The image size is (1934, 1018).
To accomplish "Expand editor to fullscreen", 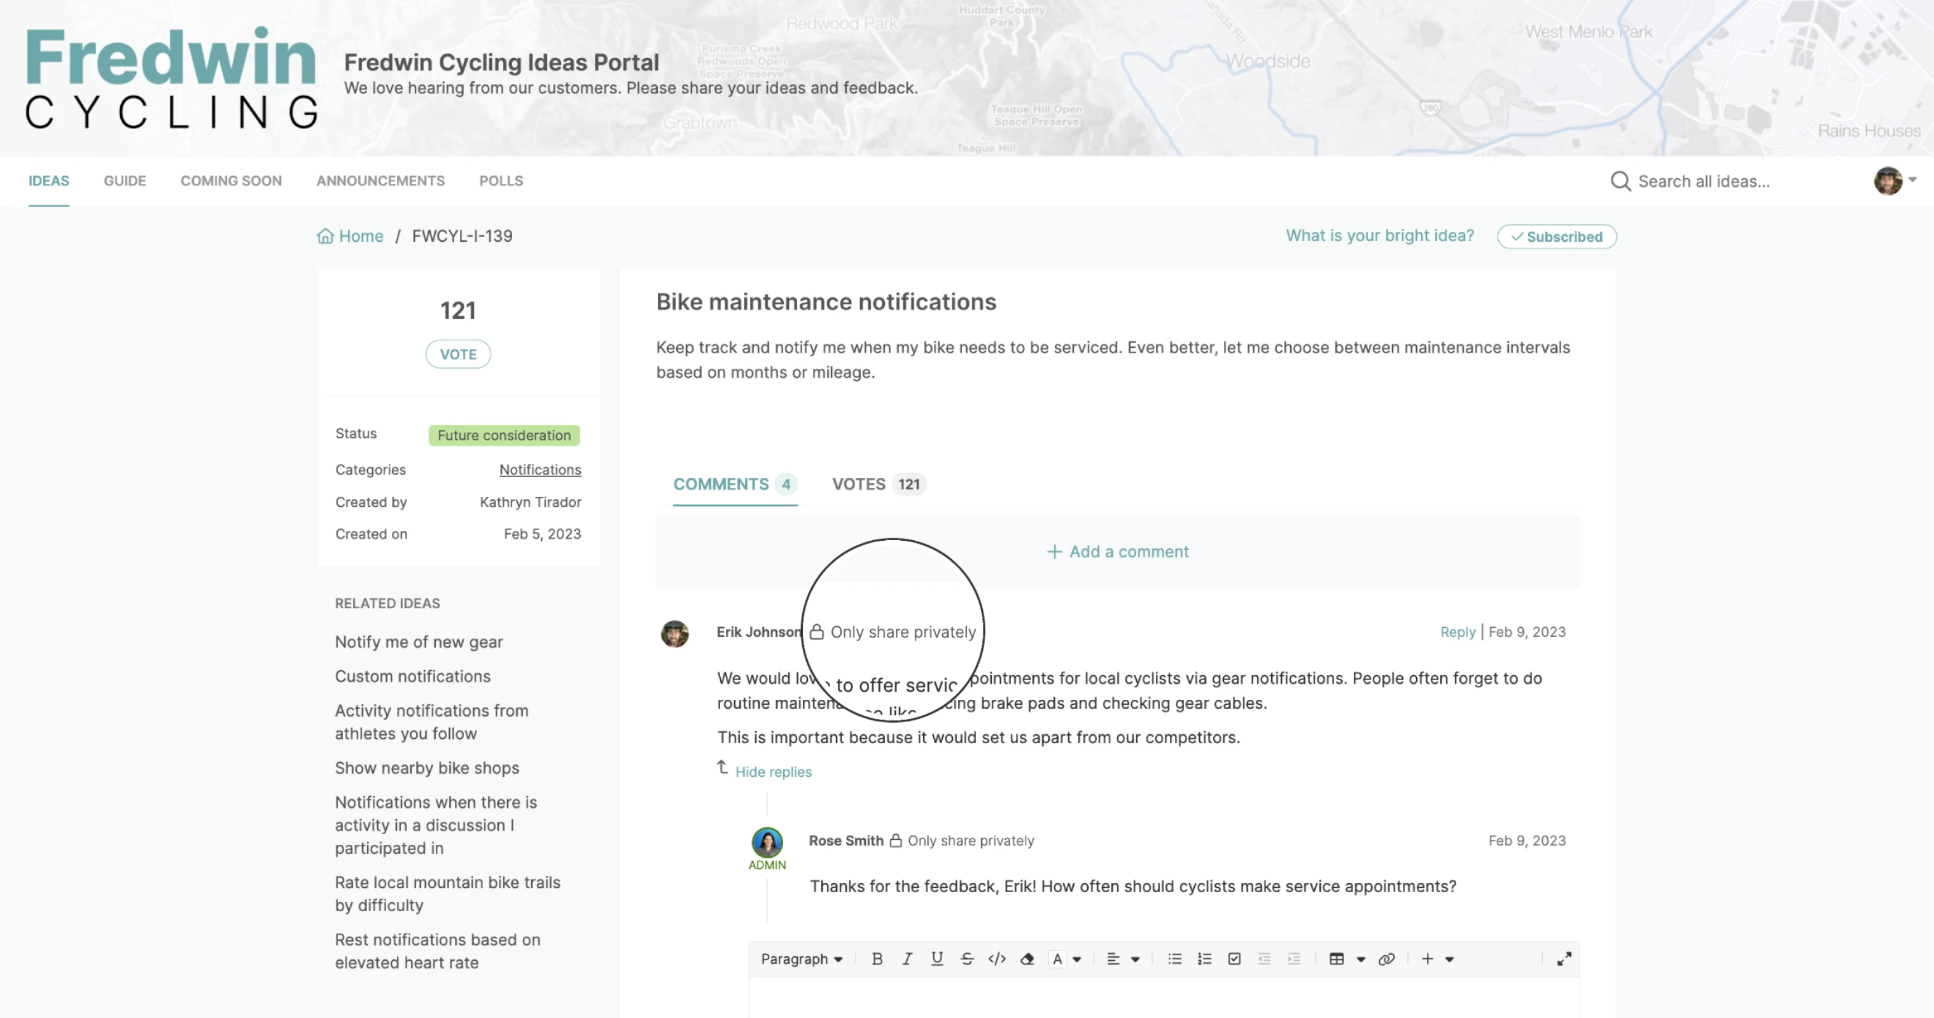I will click(1564, 959).
